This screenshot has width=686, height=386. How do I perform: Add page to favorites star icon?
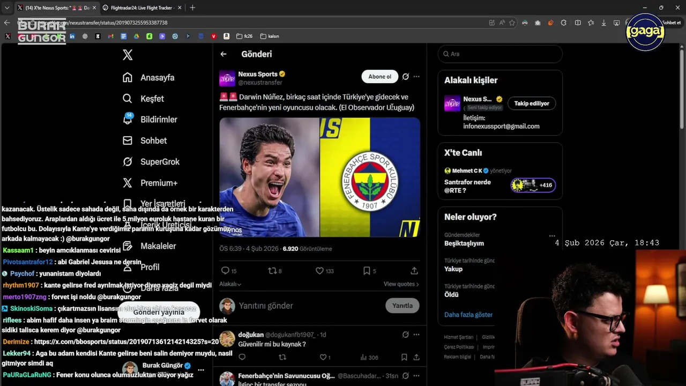(512, 23)
